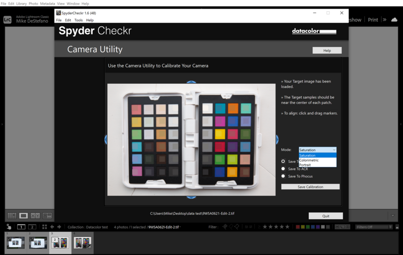This screenshot has height=255, width=403.
Task: Click the Help button in Camera Utility
Action: [327, 50]
